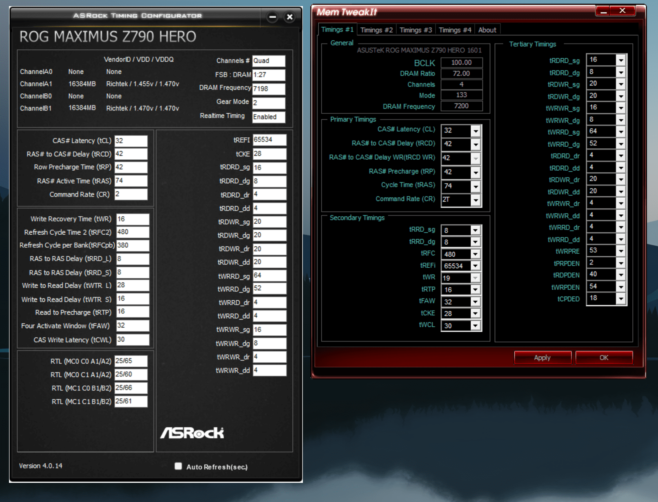Expand the tWRRD_dg tertiary timing dropdown
This screenshot has height=502, width=658.
(621, 144)
